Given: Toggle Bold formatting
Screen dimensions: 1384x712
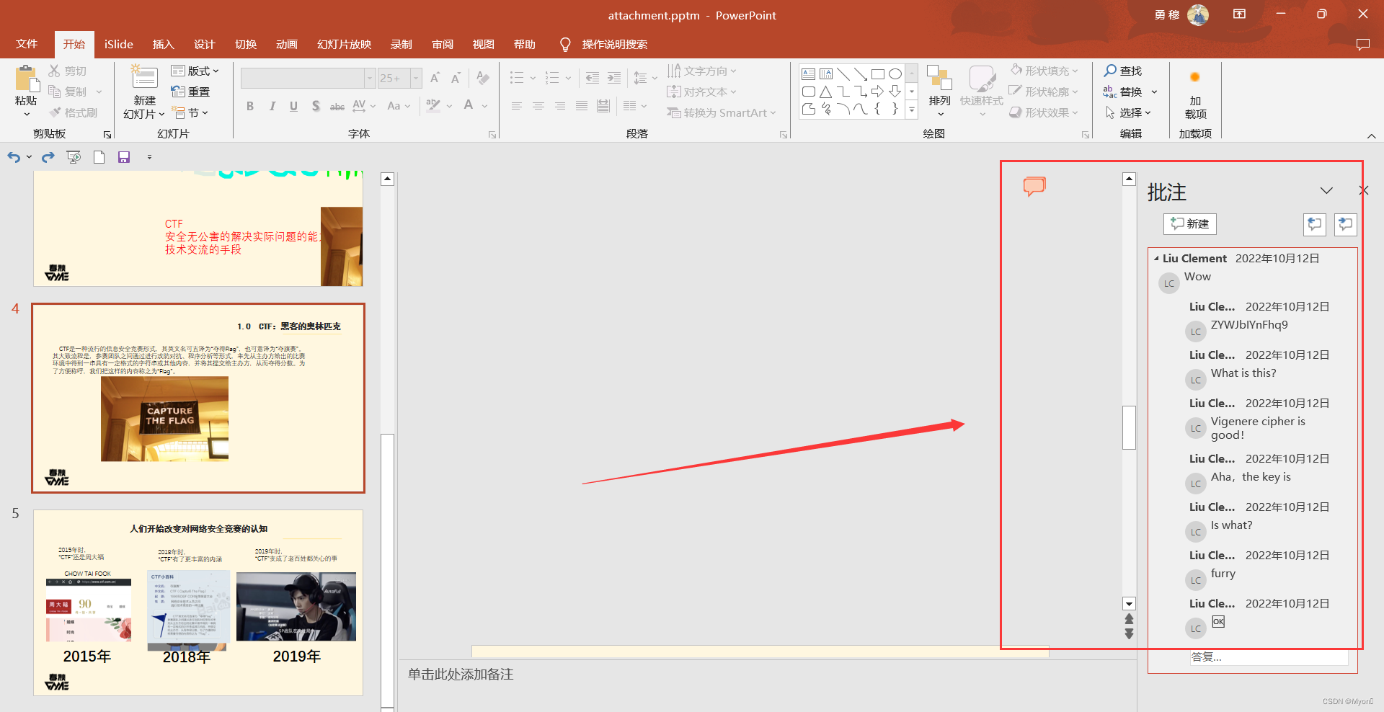Looking at the screenshot, I should pyautogui.click(x=249, y=106).
